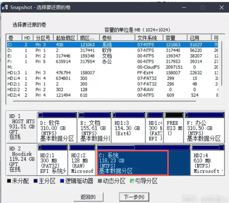Select the HD2:1 FAT32 row

(x=112, y=84)
